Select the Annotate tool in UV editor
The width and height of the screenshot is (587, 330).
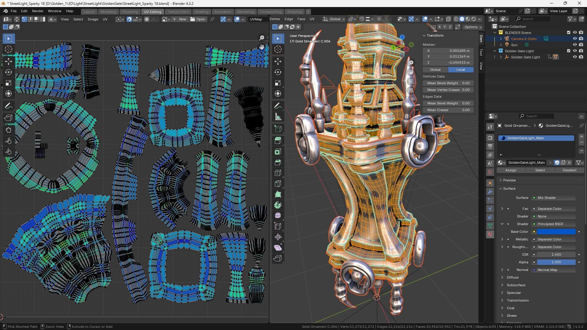click(x=9, y=106)
